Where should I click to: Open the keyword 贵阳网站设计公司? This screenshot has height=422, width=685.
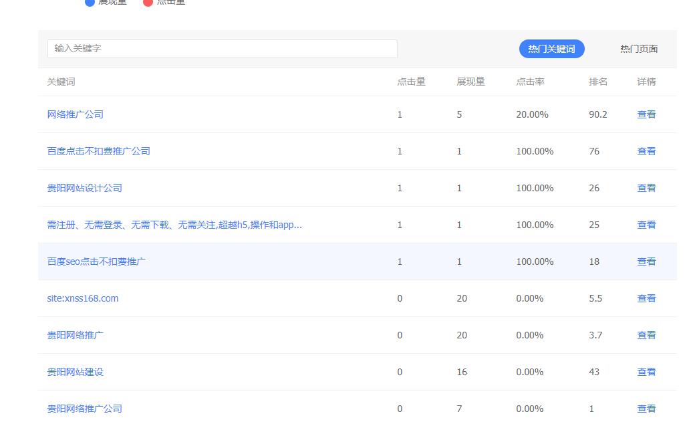[83, 188]
